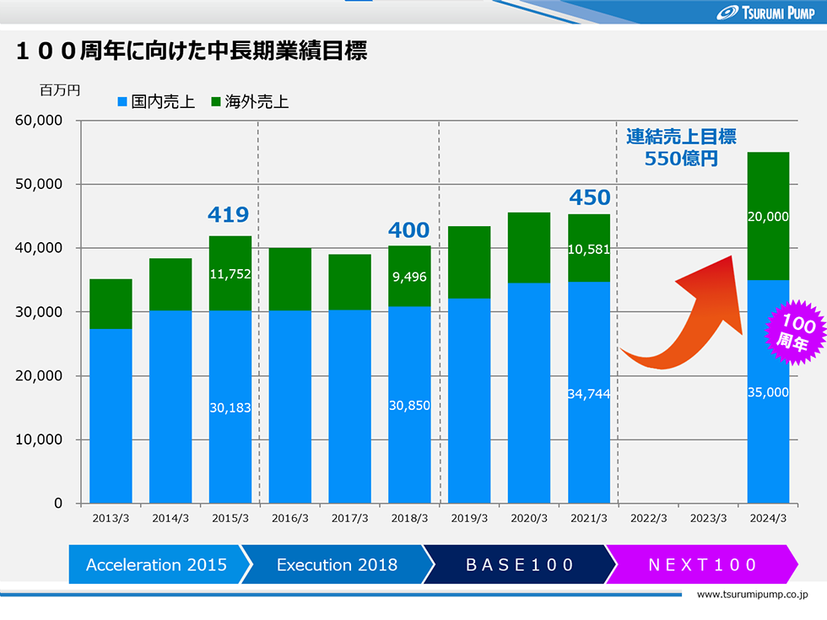Click the 連結売上目標 550億円 label

coord(681,147)
